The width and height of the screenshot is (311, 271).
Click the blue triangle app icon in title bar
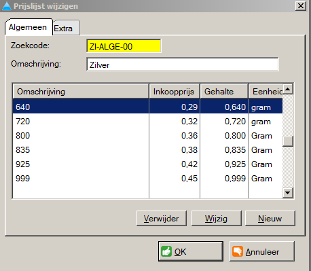(7, 6)
